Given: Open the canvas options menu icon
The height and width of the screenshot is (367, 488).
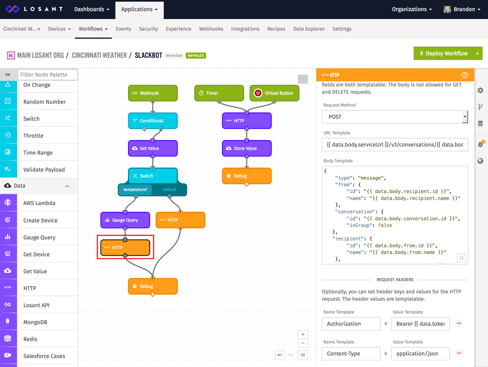Looking at the screenshot, I should [x=303, y=355].
